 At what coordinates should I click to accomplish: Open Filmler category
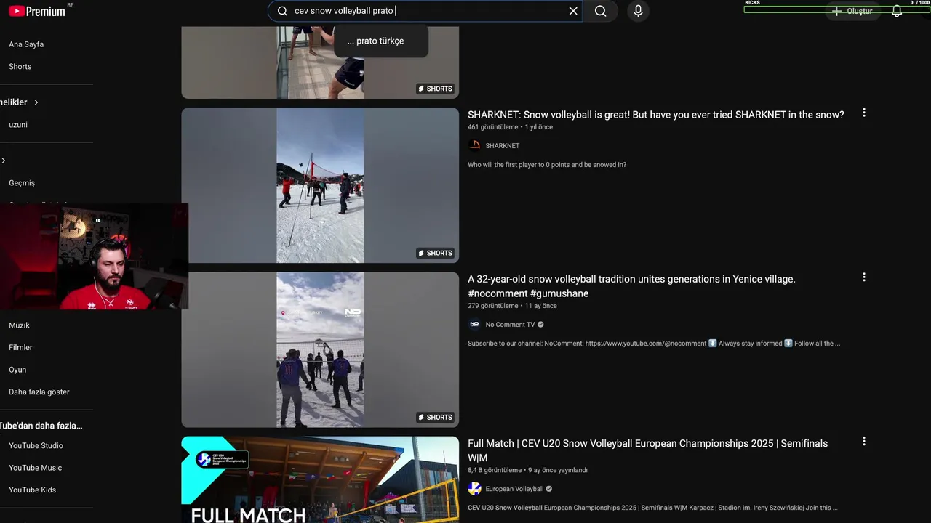(x=20, y=347)
